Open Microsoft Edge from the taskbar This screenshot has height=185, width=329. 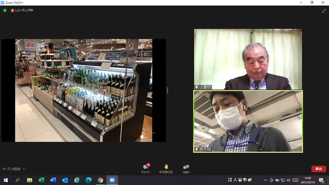pos(88,180)
